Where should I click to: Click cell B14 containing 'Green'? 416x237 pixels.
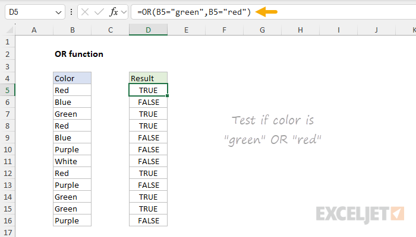tap(72, 197)
